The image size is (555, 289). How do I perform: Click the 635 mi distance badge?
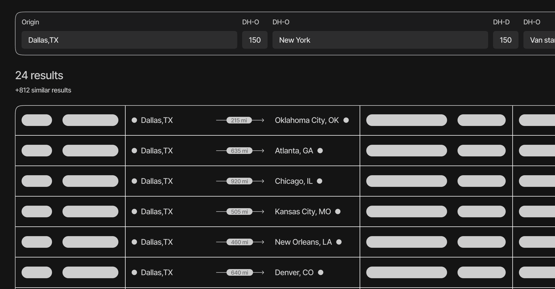(x=239, y=151)
